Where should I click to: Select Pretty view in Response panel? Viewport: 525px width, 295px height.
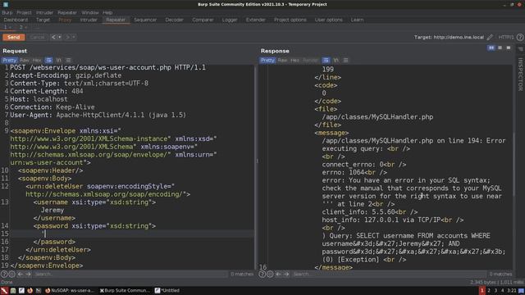coord(267,60)
